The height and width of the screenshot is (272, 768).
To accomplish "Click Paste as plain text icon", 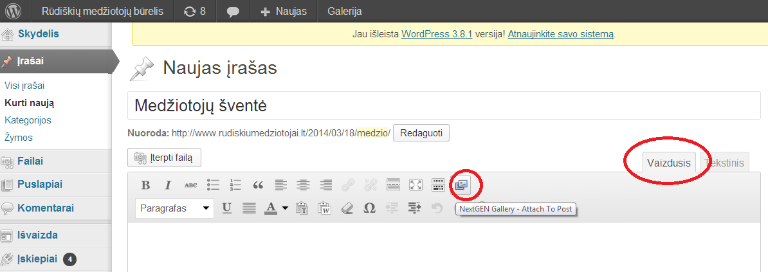I will [x=302, y=208].
